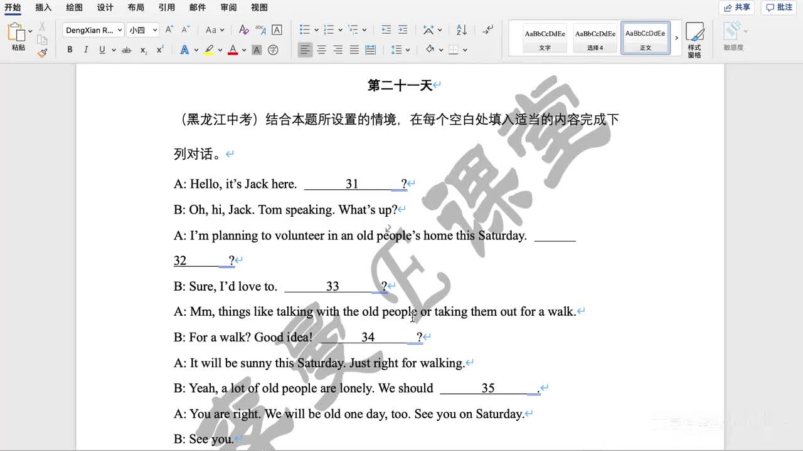Apply the 正文 style
Viewport: 803px width, 451px height.
[x=646, y=38]
